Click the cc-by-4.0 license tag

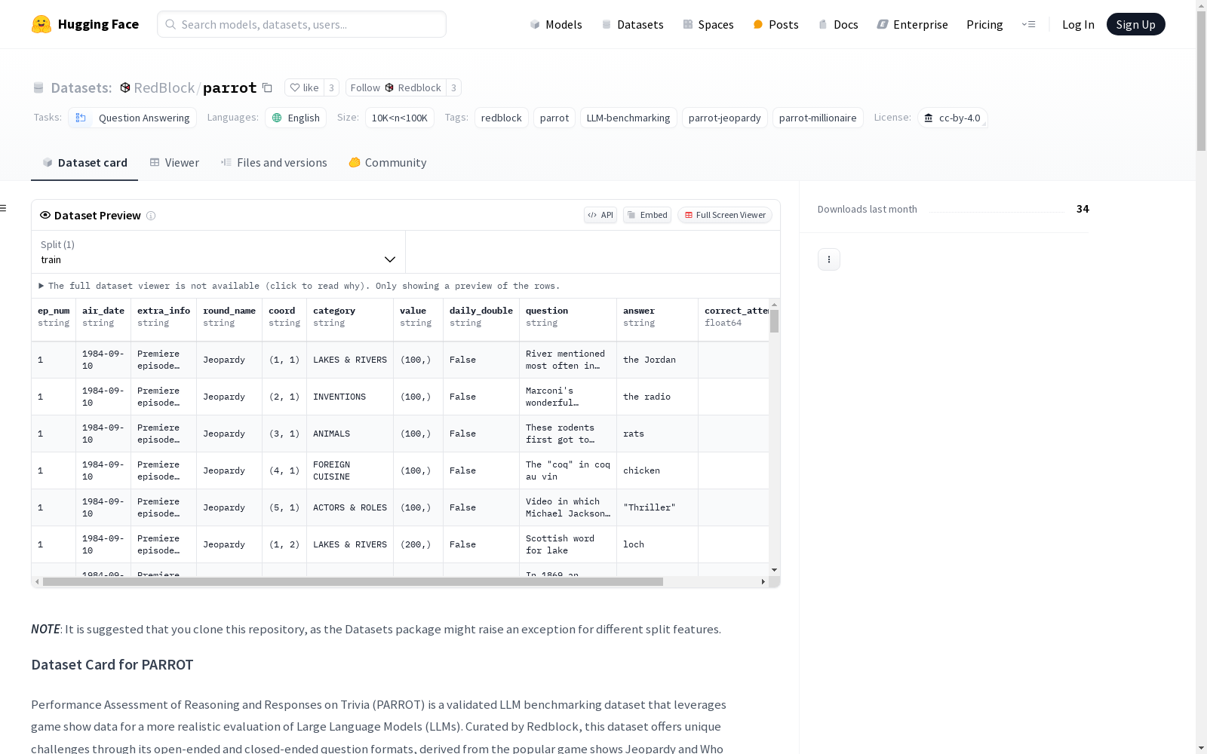[x=953, y=118]
